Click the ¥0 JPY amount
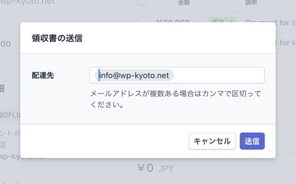295x184 pixels. pos(156,168)
